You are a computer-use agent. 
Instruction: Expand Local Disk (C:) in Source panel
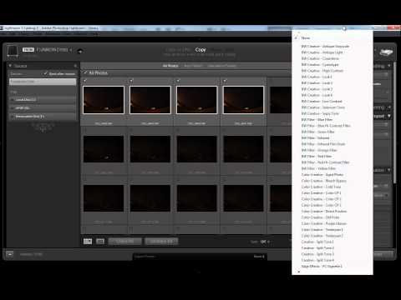[12, 99]
